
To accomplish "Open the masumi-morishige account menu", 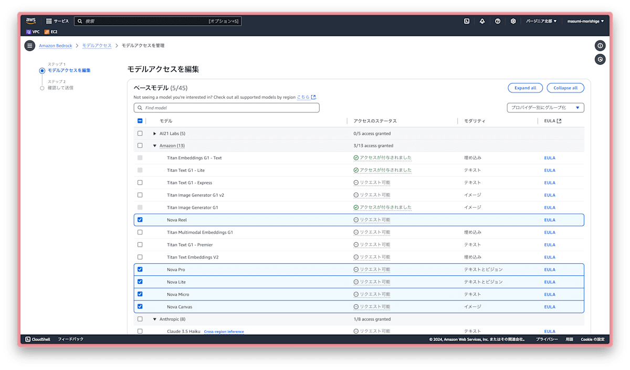I will pos(585,21).
